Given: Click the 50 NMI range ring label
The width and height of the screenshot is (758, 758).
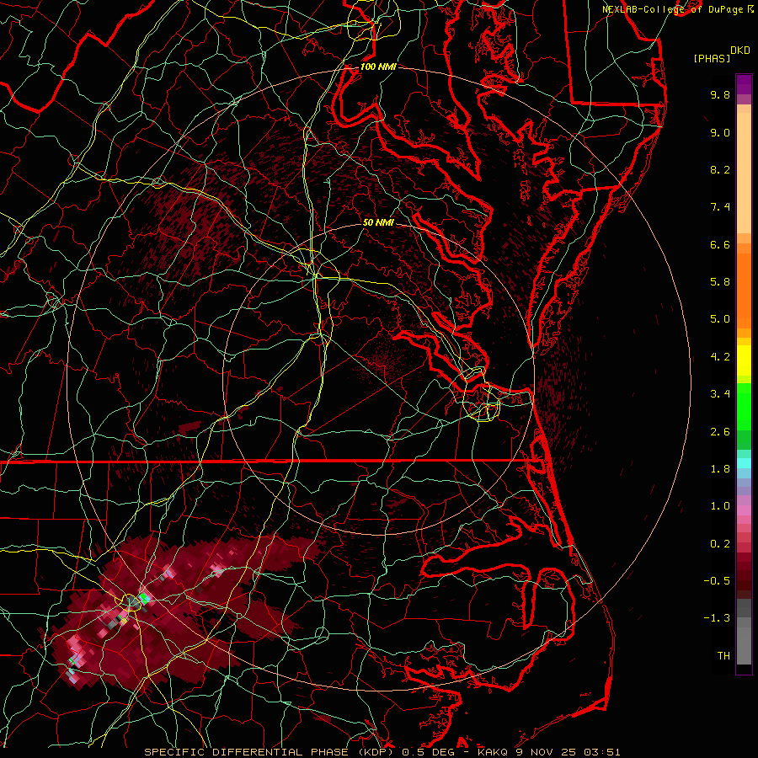Looking at the screenshot, I should coord(378,222).
